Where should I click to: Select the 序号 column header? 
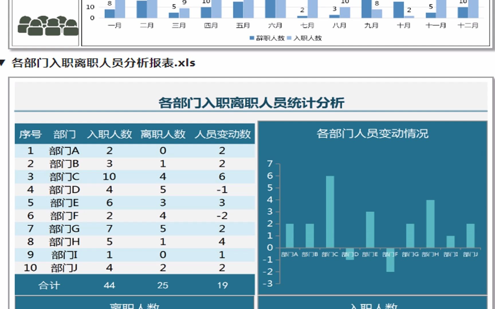30,134
